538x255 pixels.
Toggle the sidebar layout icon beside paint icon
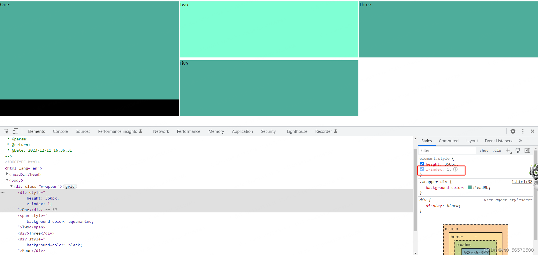point(527,150)
